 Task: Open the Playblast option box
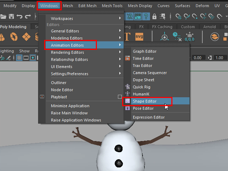click(x=120, y=97)
